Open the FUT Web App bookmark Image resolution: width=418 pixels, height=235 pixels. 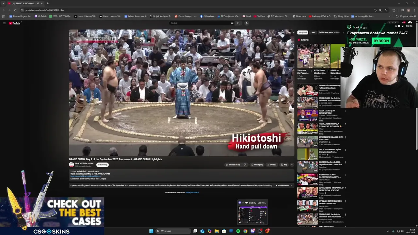[278, 16]
